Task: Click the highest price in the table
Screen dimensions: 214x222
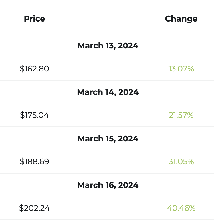Action: coord(35,208)
